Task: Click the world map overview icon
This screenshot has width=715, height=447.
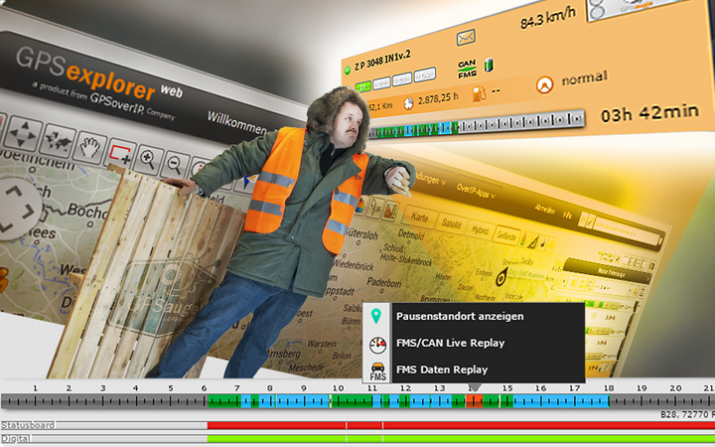Action: pyautogui.click(x=58, y=142)
